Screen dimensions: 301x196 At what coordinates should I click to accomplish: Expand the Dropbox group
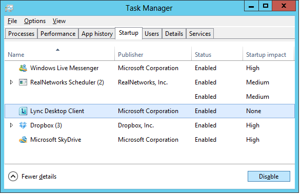click(x=11, y=125)
